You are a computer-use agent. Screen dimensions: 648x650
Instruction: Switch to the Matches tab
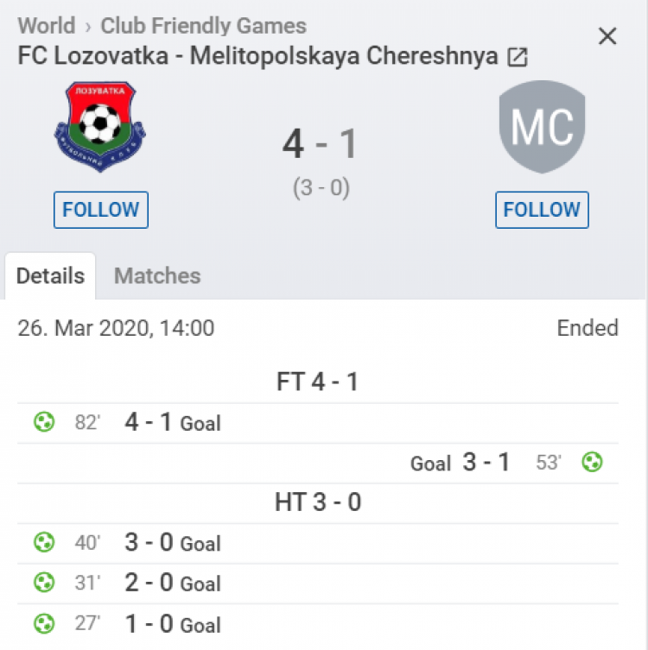click(157, 276)
